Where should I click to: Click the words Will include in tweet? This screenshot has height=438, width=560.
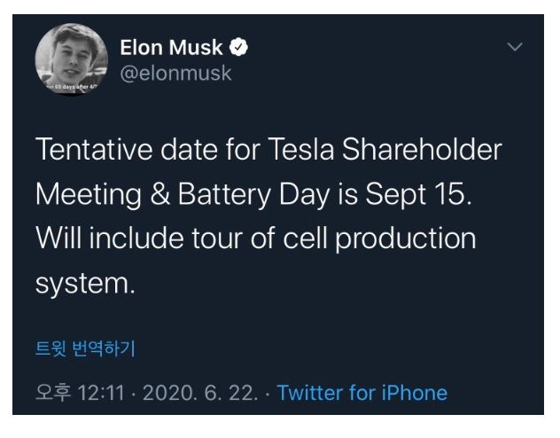coord(110,239)
